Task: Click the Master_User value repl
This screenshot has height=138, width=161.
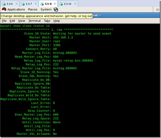Action: point(57,41)
